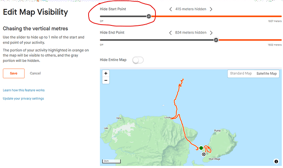Save the map visibility changes

pos(14,73)
